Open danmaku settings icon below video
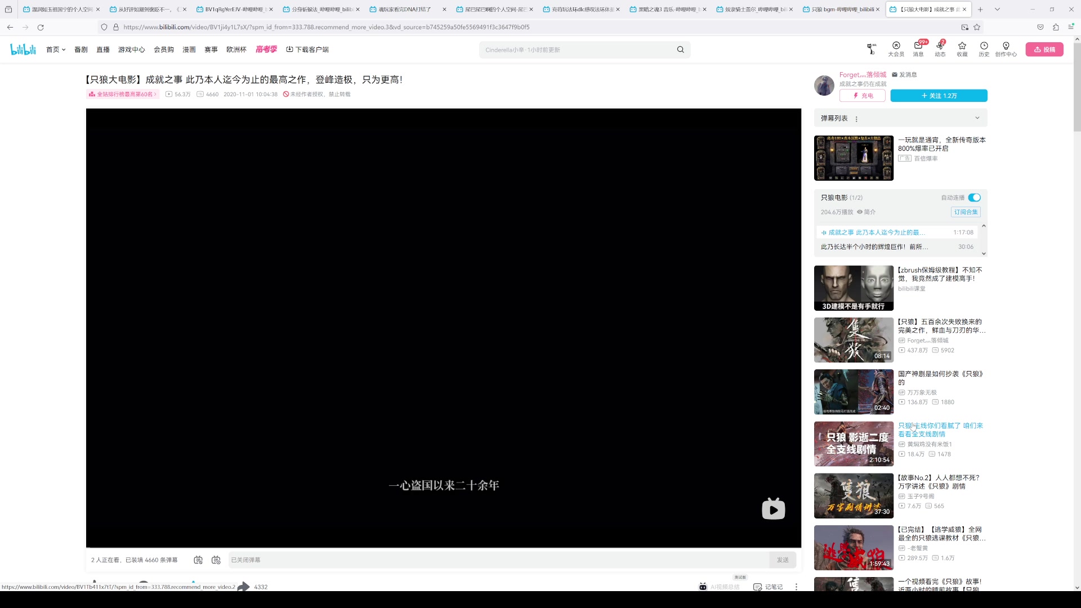Screen dimensions: 1081x608 pyautogui.click(x=216, y=560)
